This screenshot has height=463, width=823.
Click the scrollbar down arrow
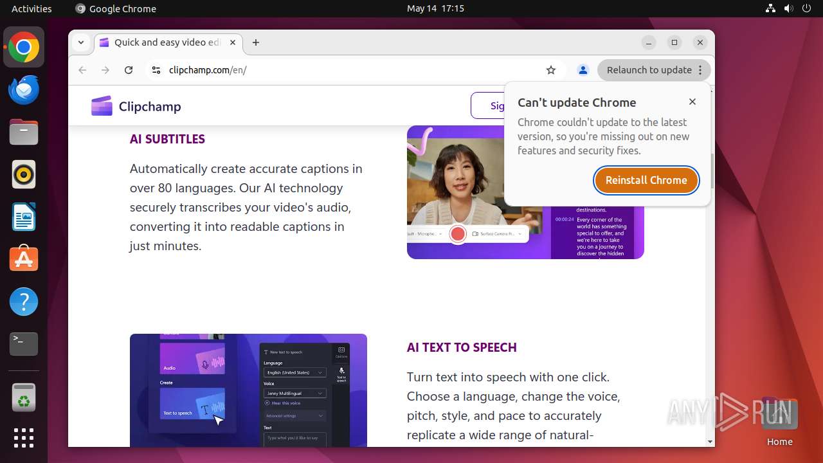(710, 442)
